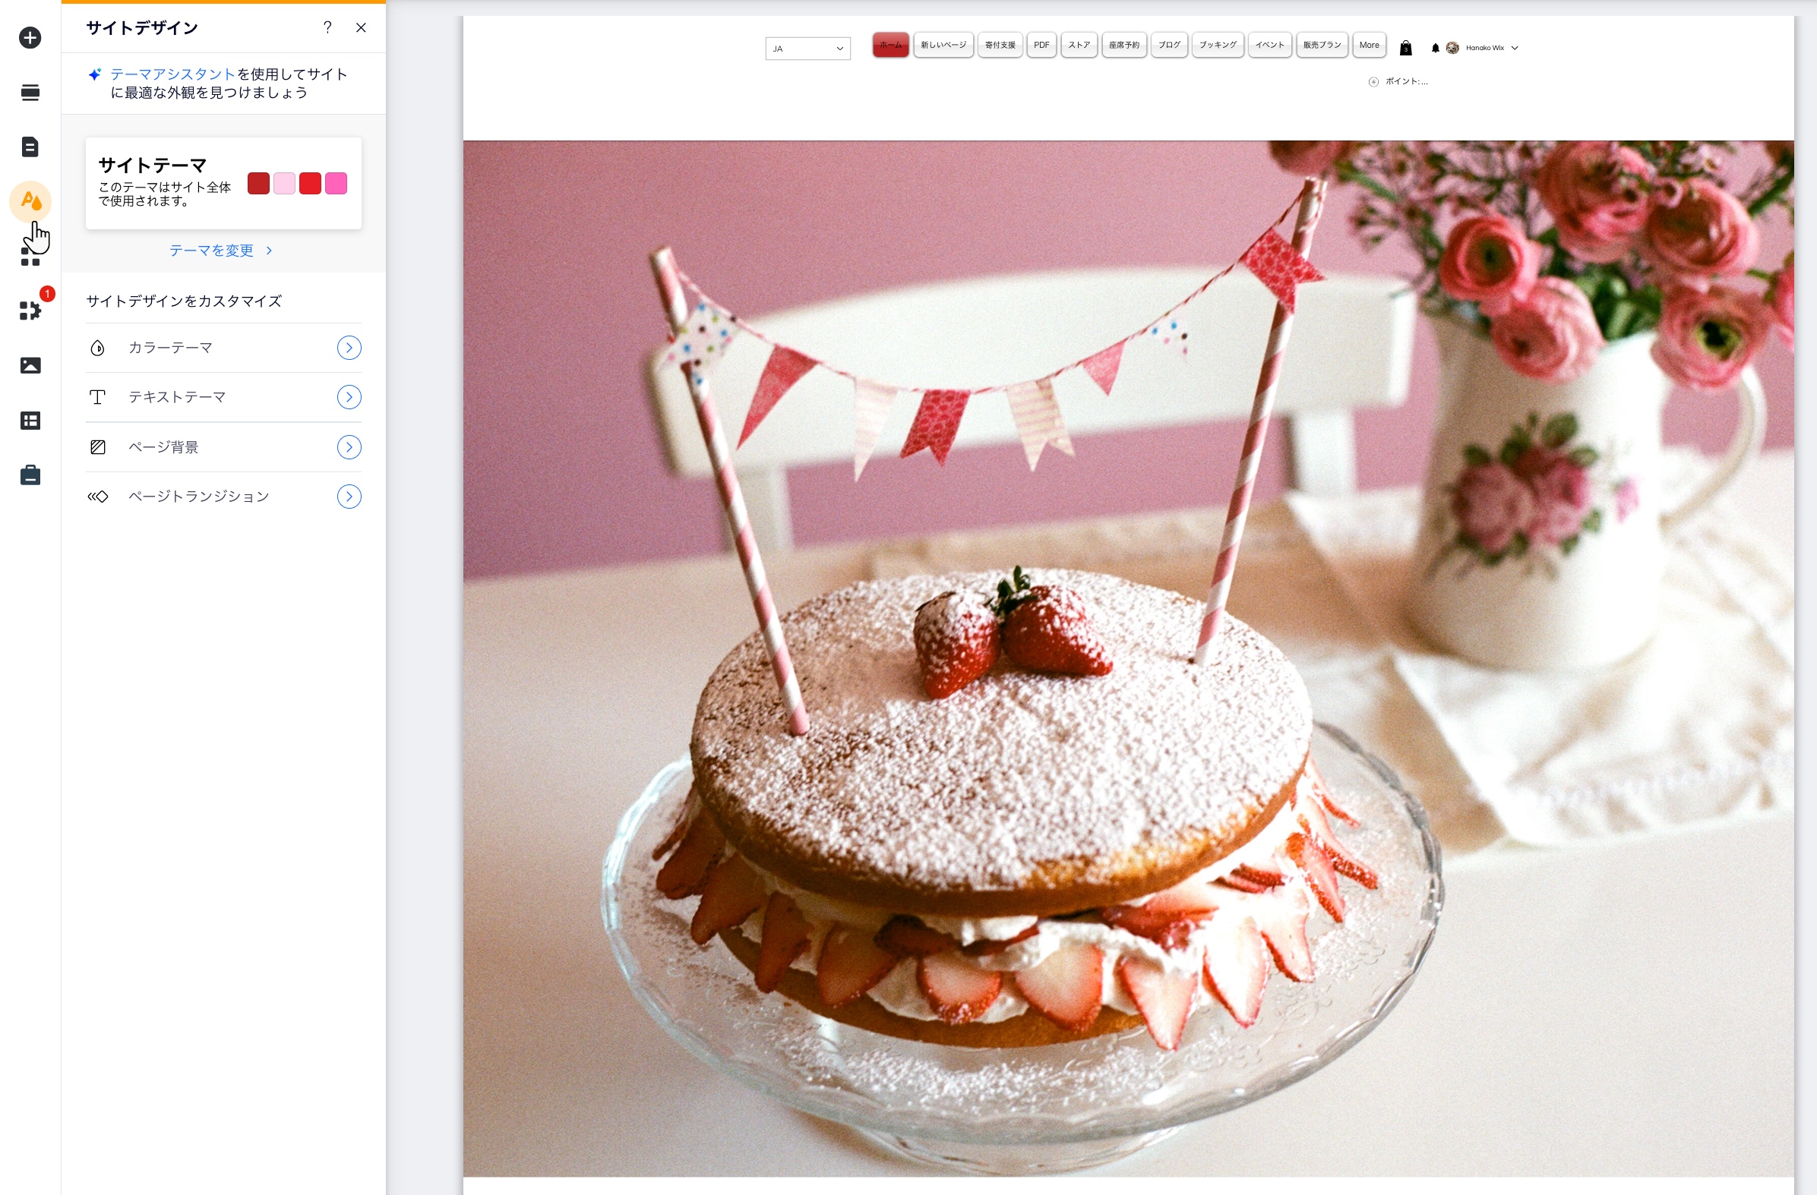Click the sections panel icon
This screenshot has width=1817, height=1195.
tap(30, 92)
